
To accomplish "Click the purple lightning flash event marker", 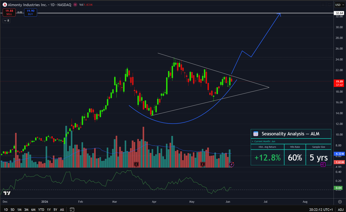I will pyautogui.click(x=231, y=164).
